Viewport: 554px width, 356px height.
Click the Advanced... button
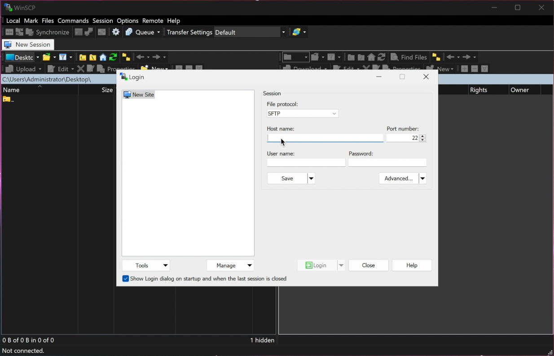point(399,178)
